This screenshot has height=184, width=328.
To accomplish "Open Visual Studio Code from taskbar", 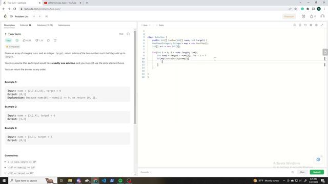I will tap(104, 180).
